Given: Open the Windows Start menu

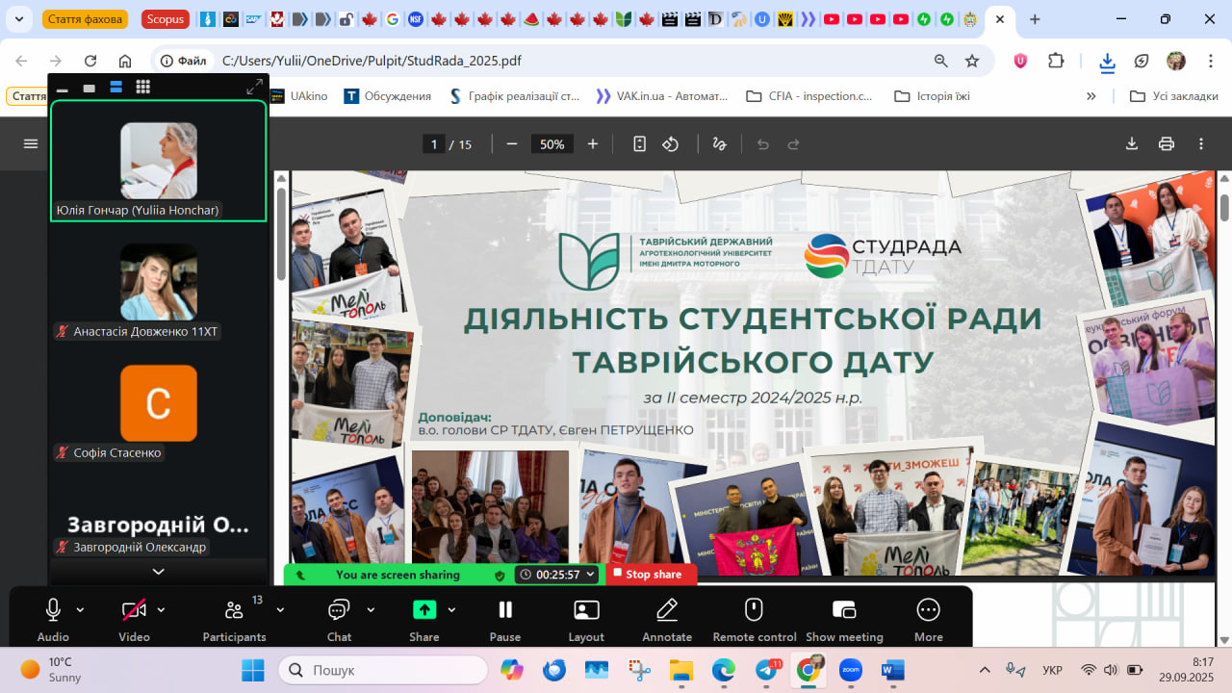Looking at the screenshot, I should pyautogui.click(x=253, y=670).
